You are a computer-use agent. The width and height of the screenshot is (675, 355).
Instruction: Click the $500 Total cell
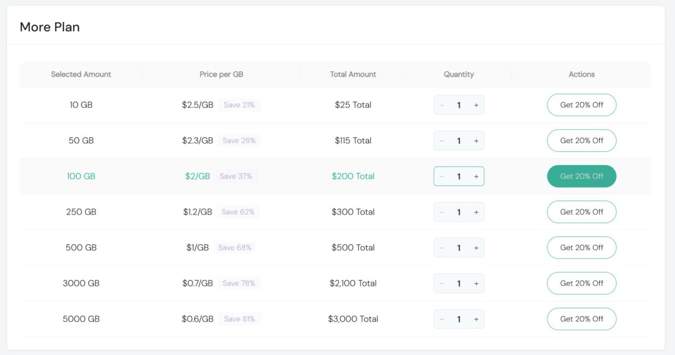(x=353, y=248)
